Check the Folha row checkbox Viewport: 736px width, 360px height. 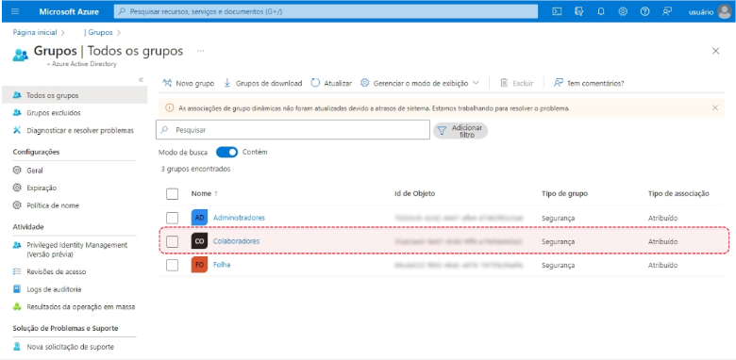point(173,265)
